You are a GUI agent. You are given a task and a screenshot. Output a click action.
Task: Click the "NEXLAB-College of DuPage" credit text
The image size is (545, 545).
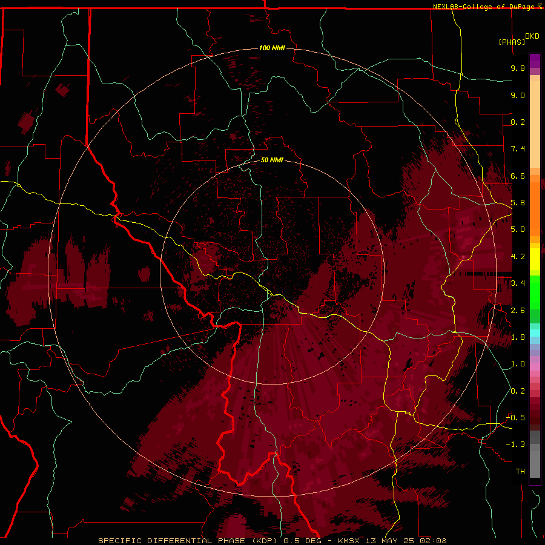click(x=483, y=7)
